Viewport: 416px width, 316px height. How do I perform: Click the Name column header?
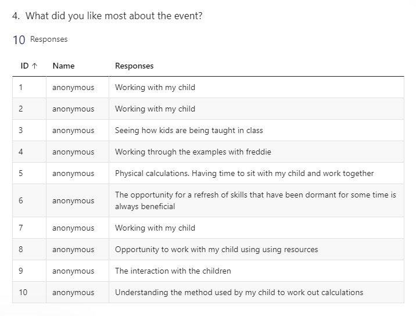click(x=64, y=66)
